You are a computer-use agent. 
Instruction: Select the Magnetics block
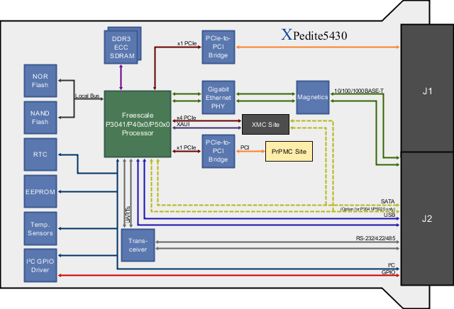point(313,98)
